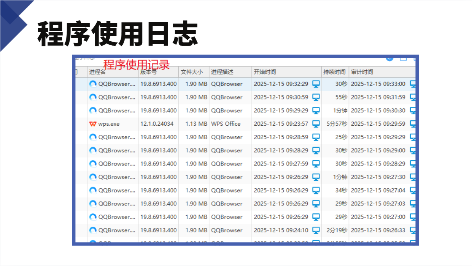This screenshot has height=266, width=472.
Task: Sort by the 审计时间 column header
Action: coord(362,72)
